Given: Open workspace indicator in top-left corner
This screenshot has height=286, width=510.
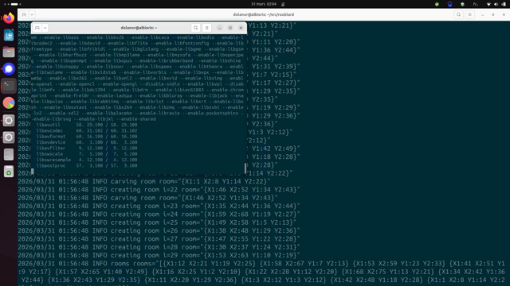Looking at the screenshot, I should coord(13,4).
